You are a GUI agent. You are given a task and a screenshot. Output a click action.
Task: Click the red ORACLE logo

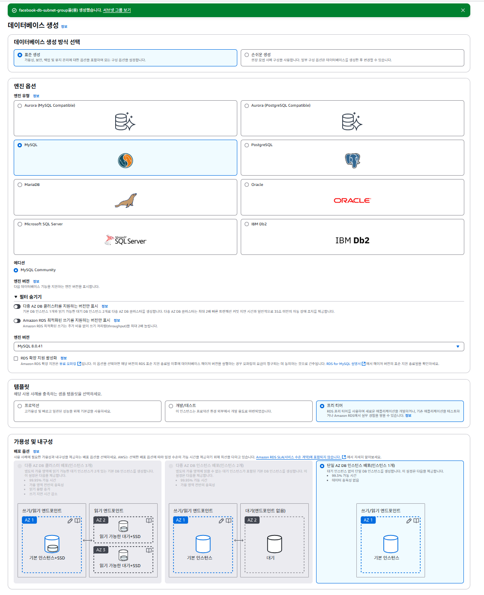(352, 200)
